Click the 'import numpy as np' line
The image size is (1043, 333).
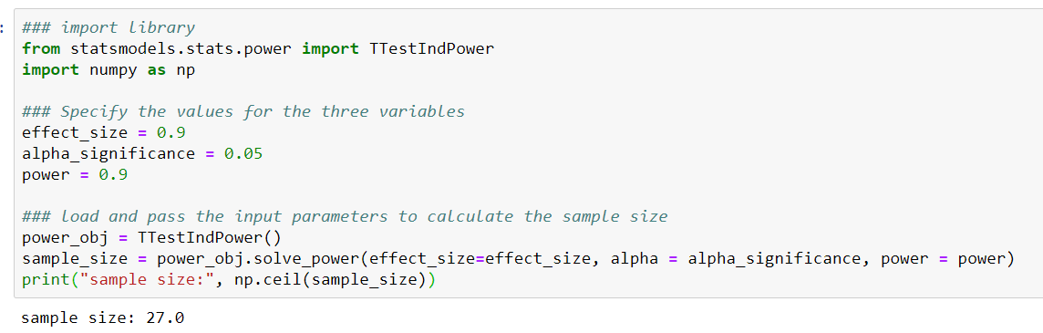click(x=108, y=70)
